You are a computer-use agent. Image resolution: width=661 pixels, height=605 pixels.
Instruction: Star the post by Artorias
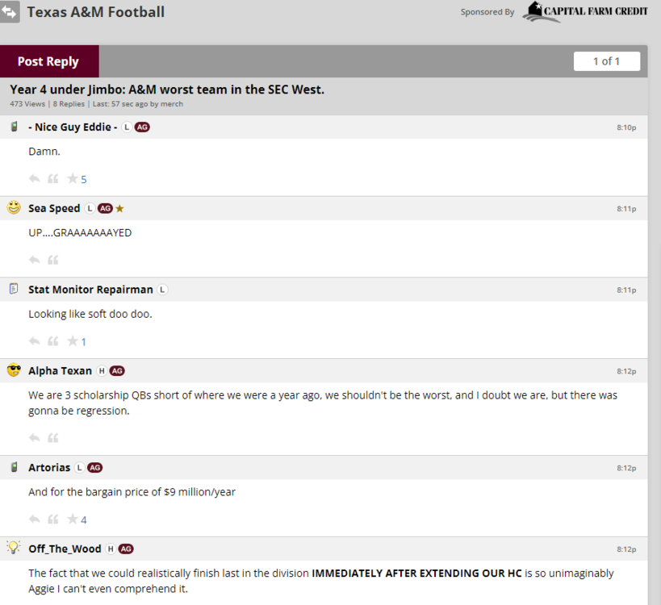coord(73,519)
